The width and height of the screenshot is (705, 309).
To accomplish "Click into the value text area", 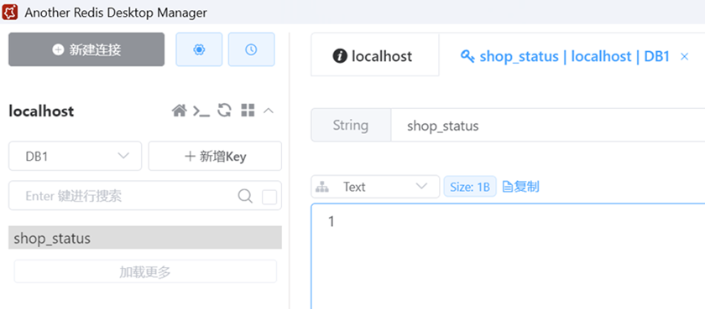I will pos(508,255).
